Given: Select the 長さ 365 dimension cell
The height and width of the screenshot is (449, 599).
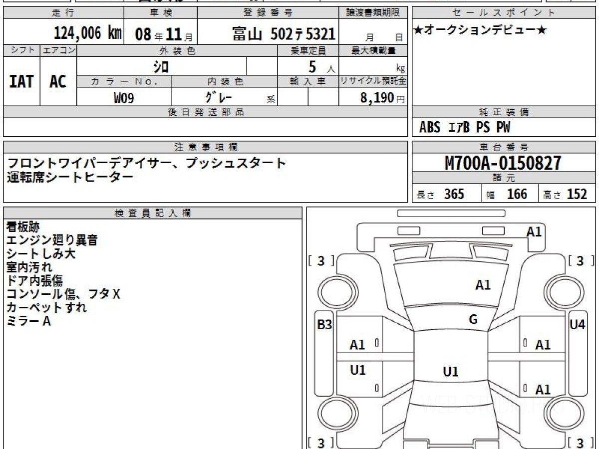Looking at the screenshot, I should [446, 194].
